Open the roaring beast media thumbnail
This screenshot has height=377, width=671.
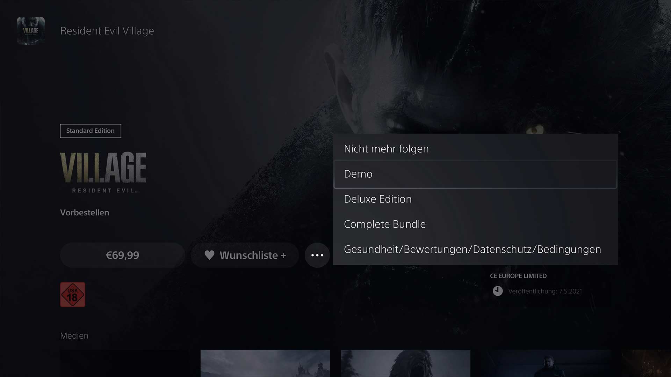tap(405, 363)
